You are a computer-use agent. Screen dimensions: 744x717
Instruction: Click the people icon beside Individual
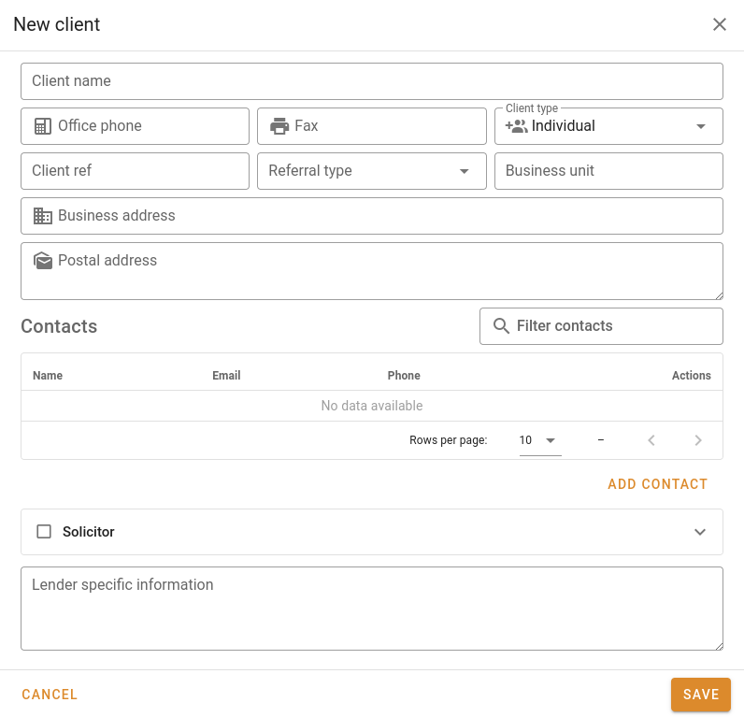pyautogui.click(x=516, y=126)
